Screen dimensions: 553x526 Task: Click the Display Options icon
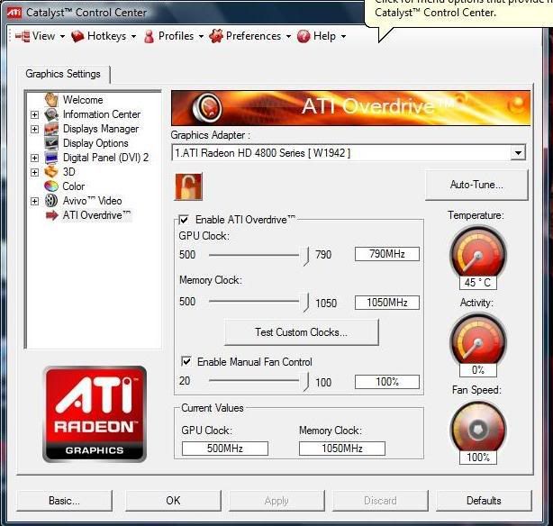51,143
